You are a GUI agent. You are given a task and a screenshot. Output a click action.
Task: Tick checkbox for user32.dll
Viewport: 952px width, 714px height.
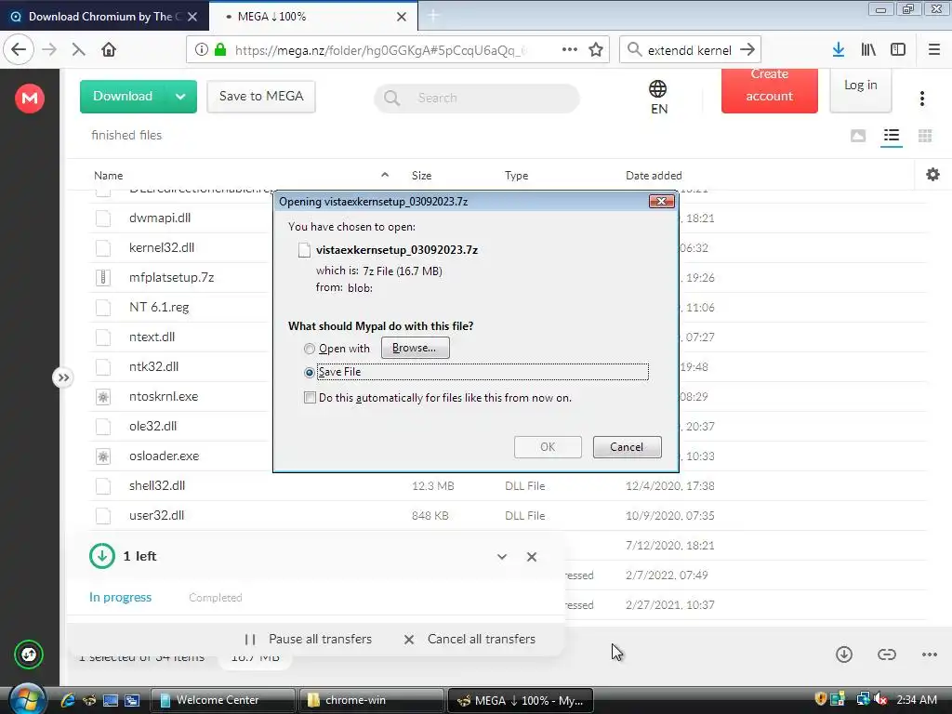coord(103,515)
